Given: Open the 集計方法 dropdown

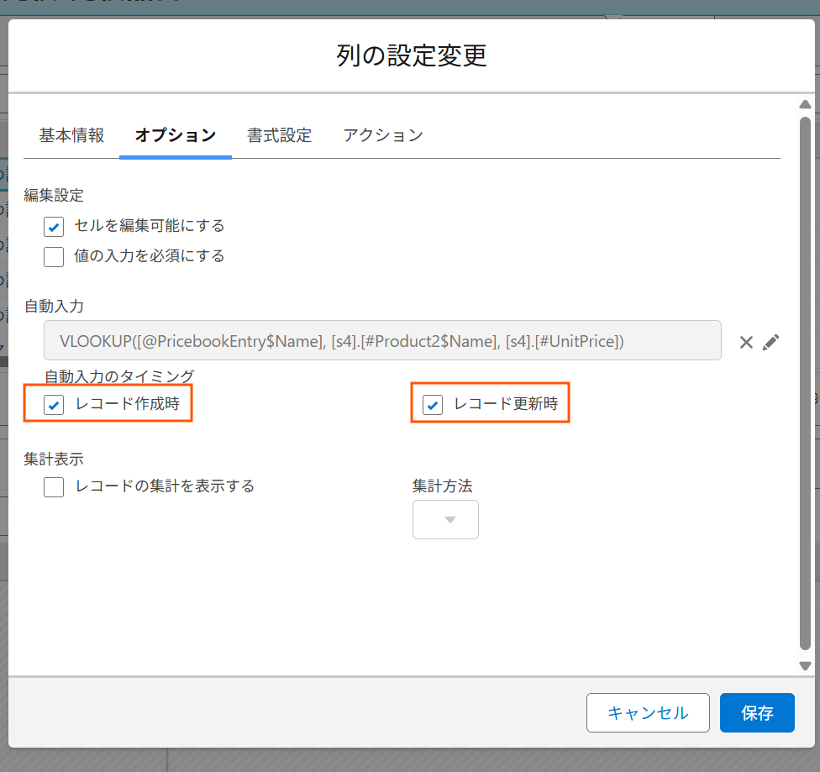Looking at the screenshot, I should coord(445,519).
